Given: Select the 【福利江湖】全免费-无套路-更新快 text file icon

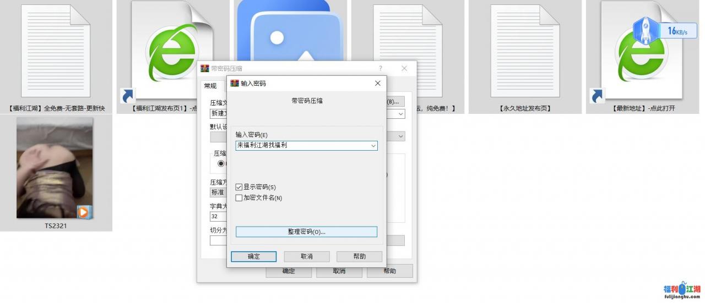Looking at the screenshot, I should 56,51.
